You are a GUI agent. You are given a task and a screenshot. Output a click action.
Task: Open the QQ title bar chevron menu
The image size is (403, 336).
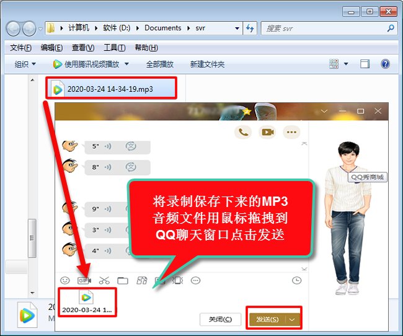[x=324, y=111]
